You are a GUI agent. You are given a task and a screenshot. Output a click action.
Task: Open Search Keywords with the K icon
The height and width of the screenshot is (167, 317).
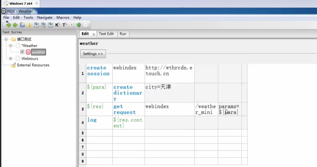tap(57, 25)
